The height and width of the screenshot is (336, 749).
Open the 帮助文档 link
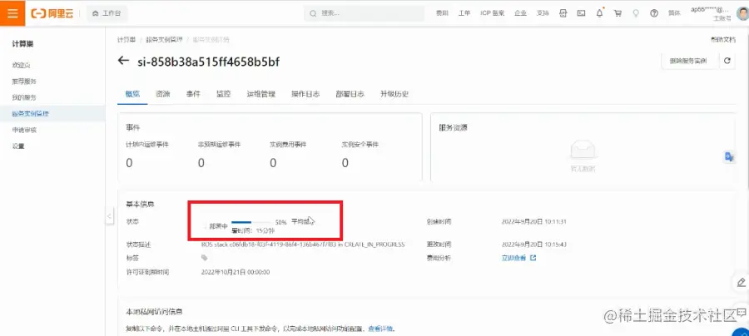[x=722, y=40]
